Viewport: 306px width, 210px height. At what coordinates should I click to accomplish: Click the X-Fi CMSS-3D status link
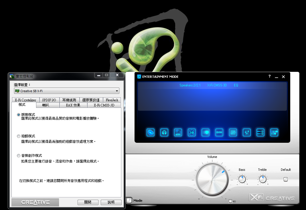click(217, 85)
